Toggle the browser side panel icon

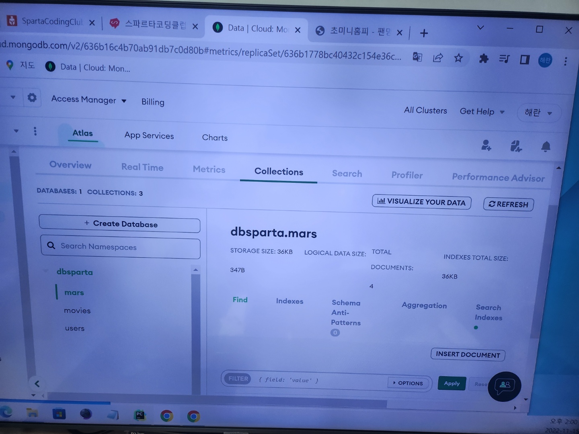click(x=525, y=60)
